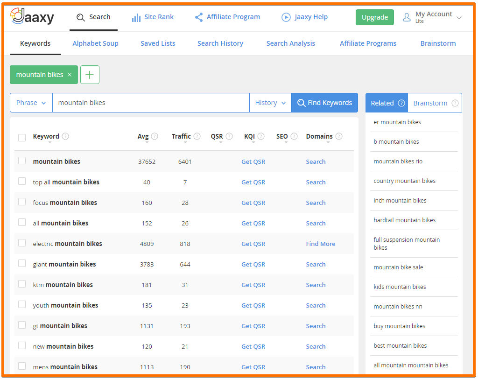The width and height of the screenshot is (478, 379).
Task: Show the Related keywords panel tab
Action: pos(387,103)
